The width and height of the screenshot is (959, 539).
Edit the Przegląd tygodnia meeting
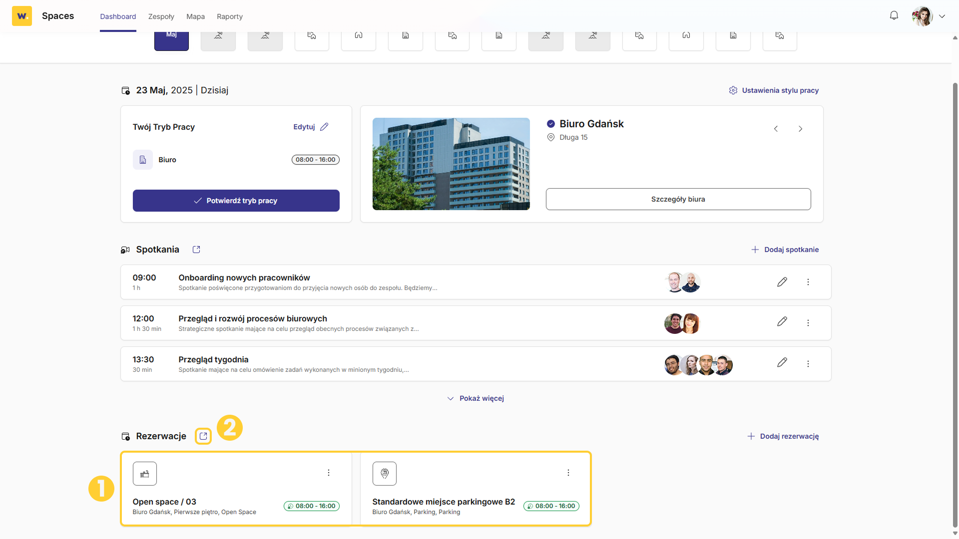tap(782, 363)
